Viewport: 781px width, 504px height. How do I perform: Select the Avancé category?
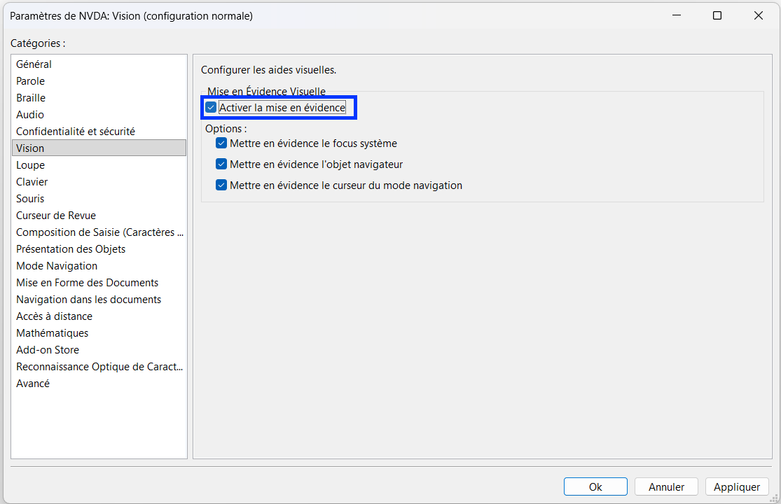(99, 384)
